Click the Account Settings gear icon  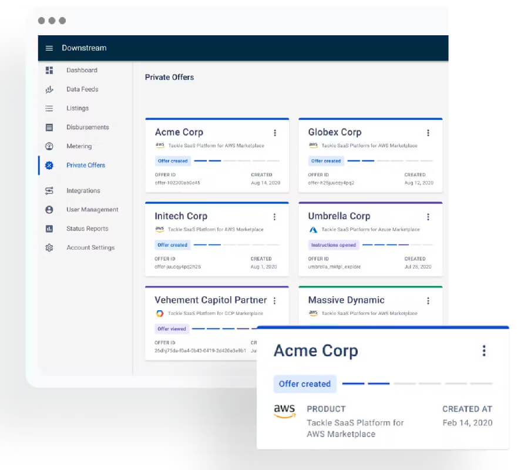click(x=49, y=248)
